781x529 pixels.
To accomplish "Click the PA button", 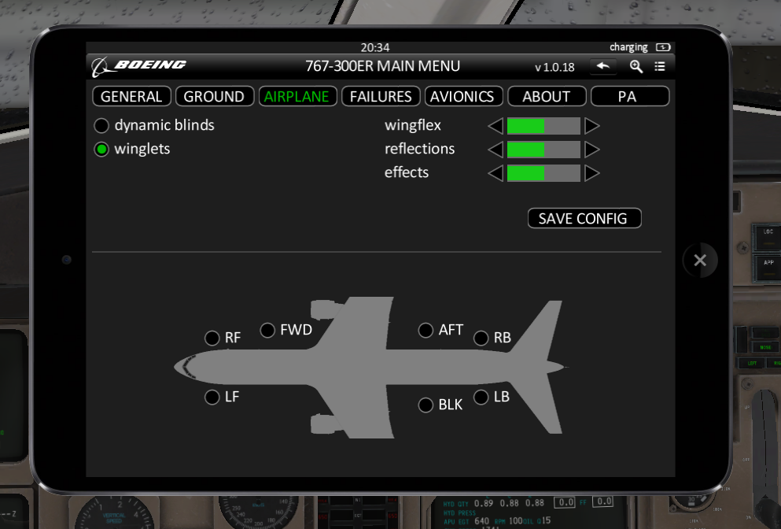I will (629, 97).
